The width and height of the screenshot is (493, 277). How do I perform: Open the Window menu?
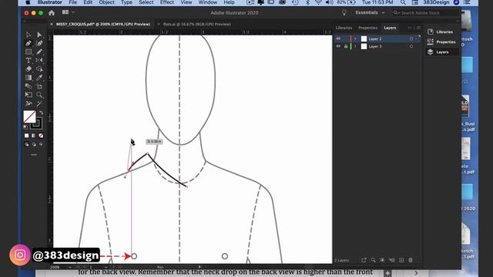(208, 2)
